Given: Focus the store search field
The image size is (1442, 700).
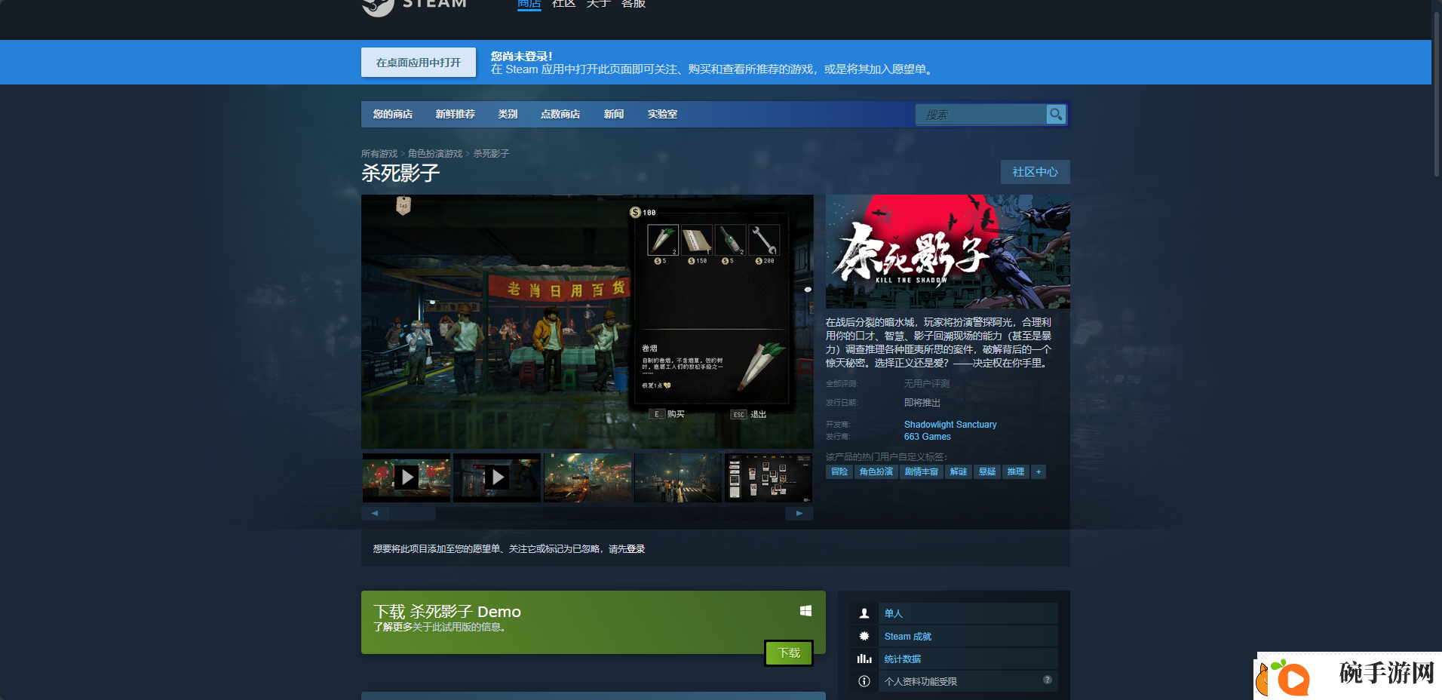Looking at the screenshot, I should click(980, 115).
